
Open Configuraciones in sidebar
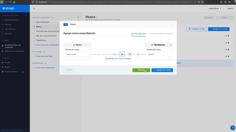point(11,72)
